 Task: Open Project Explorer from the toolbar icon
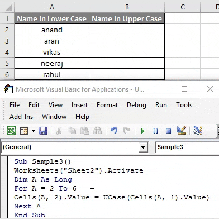[198, 131]
